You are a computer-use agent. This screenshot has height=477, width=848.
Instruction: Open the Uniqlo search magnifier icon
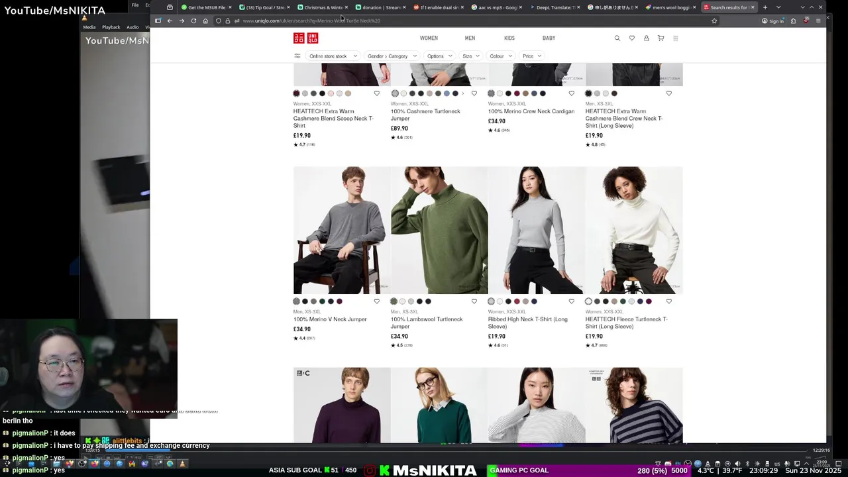[x=617, y=38]
